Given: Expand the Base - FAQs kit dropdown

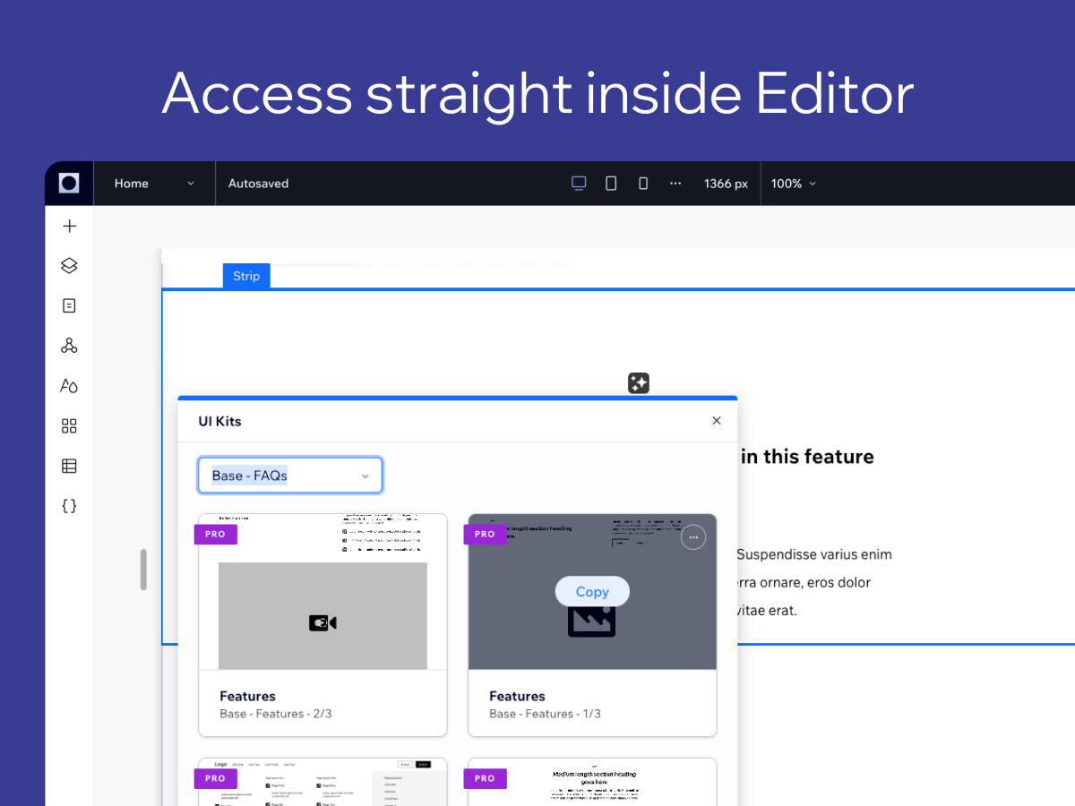Looking at the screenshot, I should click(x=290, y=476).
